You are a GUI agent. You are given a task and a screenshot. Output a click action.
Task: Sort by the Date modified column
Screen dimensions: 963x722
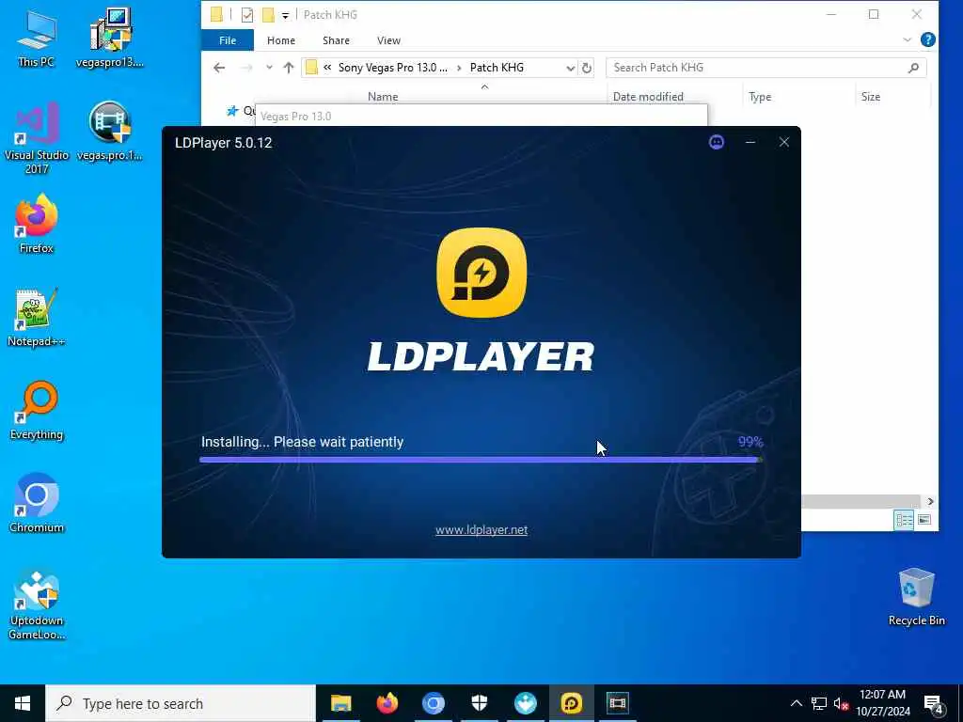tap(648, 97)
